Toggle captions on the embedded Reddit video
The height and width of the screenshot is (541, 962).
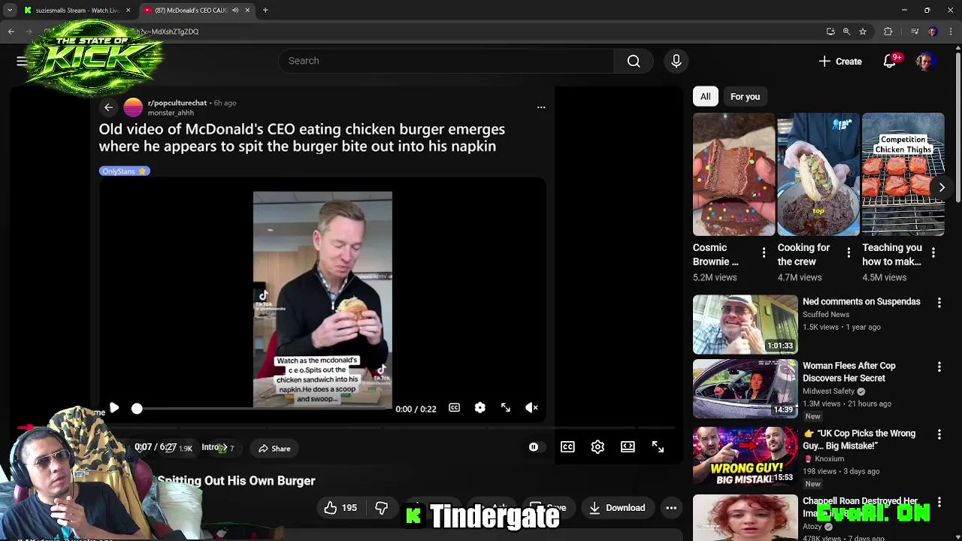[x=454, y=408]
